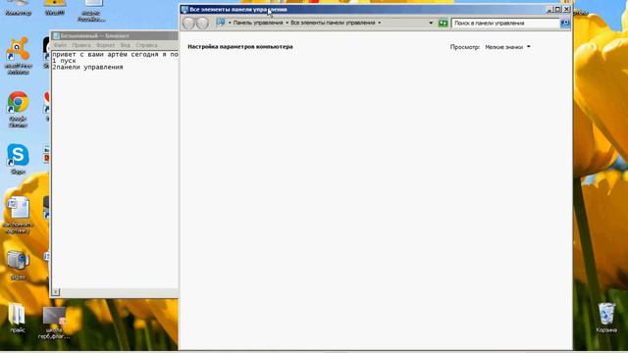The width and height of the screenshot is (628, 353).
Task: Open Notepad "Справка" menu
Action: (x=146, y=45)
